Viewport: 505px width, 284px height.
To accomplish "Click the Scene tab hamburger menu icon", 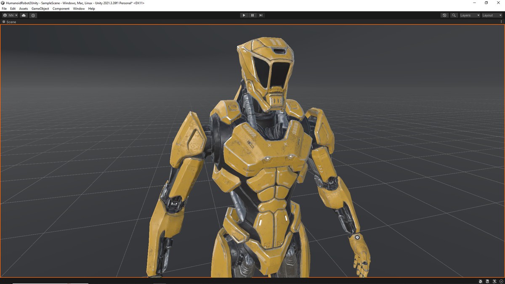I will [3, 22].
